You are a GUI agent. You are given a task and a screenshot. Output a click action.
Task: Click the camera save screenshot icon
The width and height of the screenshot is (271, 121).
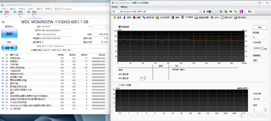231,11
